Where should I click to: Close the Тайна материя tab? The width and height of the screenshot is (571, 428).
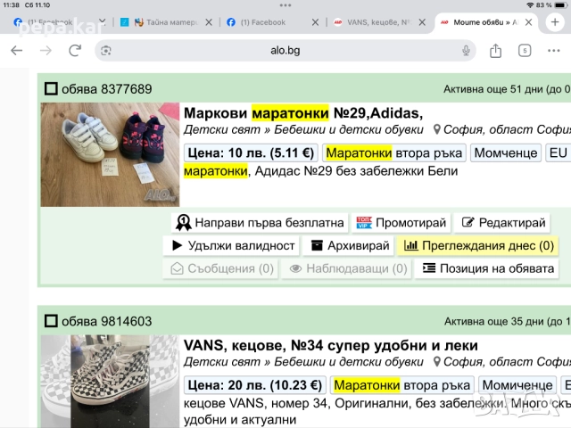[209, 22]
